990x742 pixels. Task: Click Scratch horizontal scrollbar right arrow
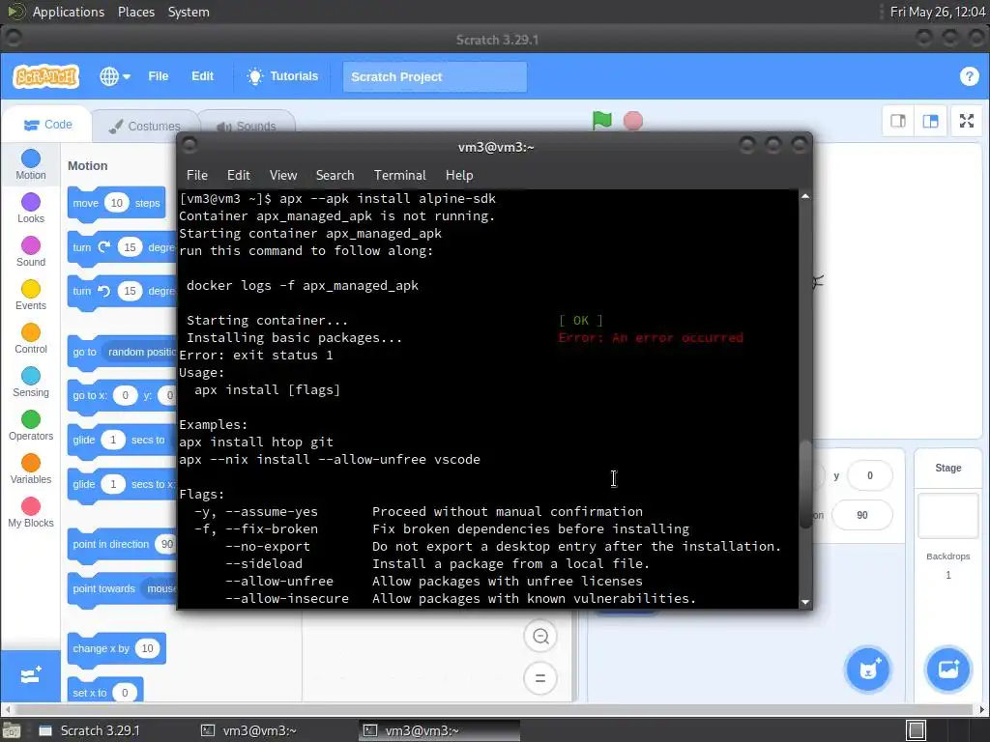pyautogui.click(x=982, y=710)
